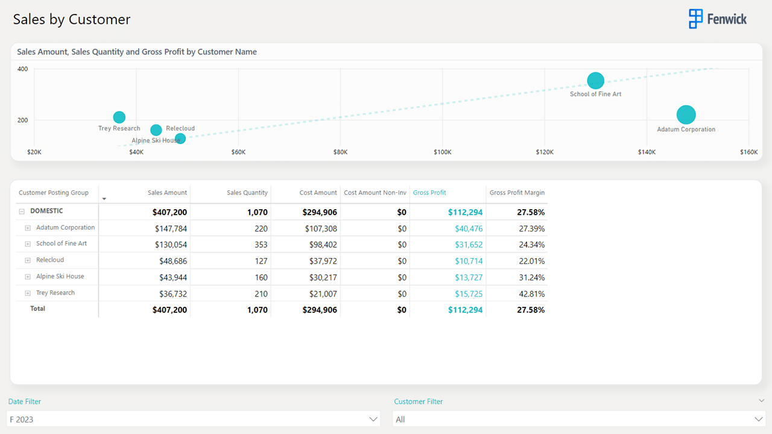
Task: Expand the Alpine Ski House table row
Action: (28, 277)
